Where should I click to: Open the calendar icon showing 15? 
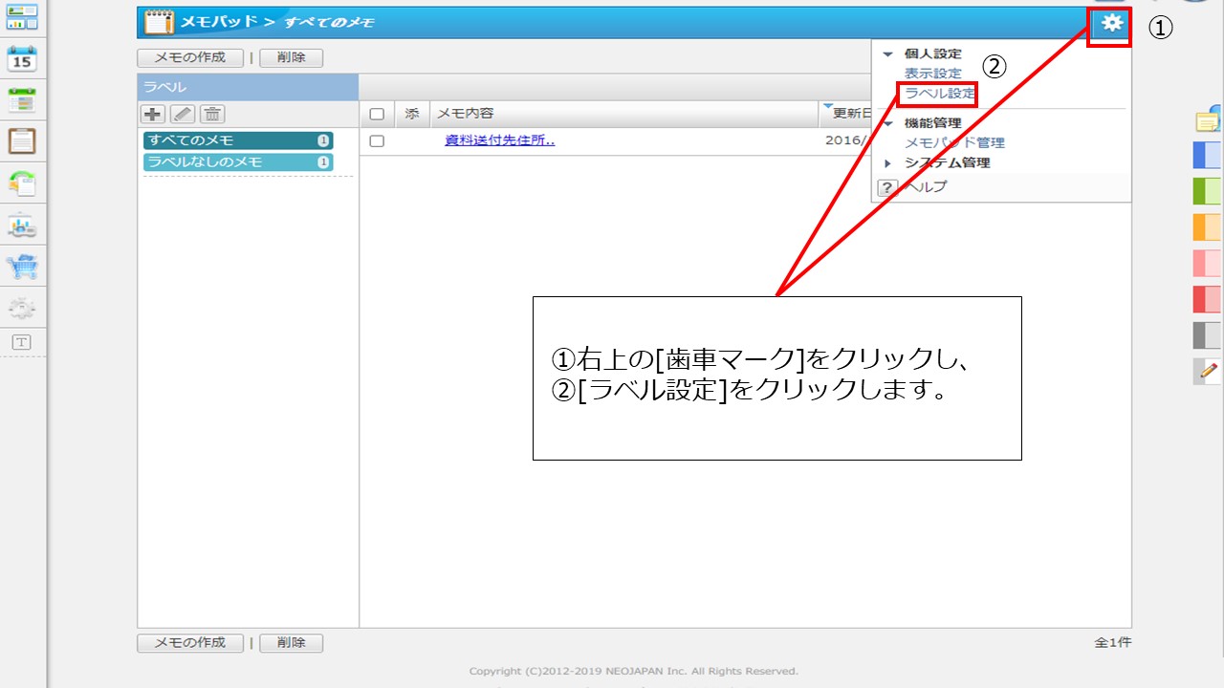tap(21, 57)
